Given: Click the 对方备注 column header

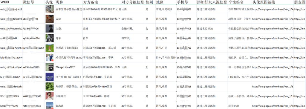Looking at the screenshot, I should click(91, 2).
